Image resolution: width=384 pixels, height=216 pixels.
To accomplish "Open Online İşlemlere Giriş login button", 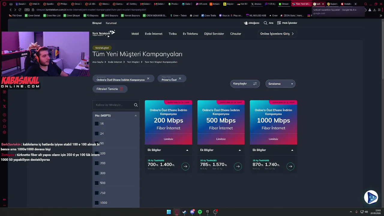I will pyautogui.click(x=277, y=34).
